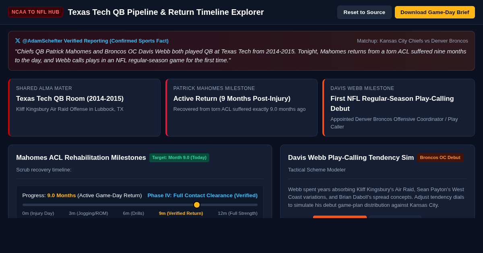Click the PATRICK MAHOMES MILESTONE label
Viewport: 483px width, 253px height.
pos(214,88)
